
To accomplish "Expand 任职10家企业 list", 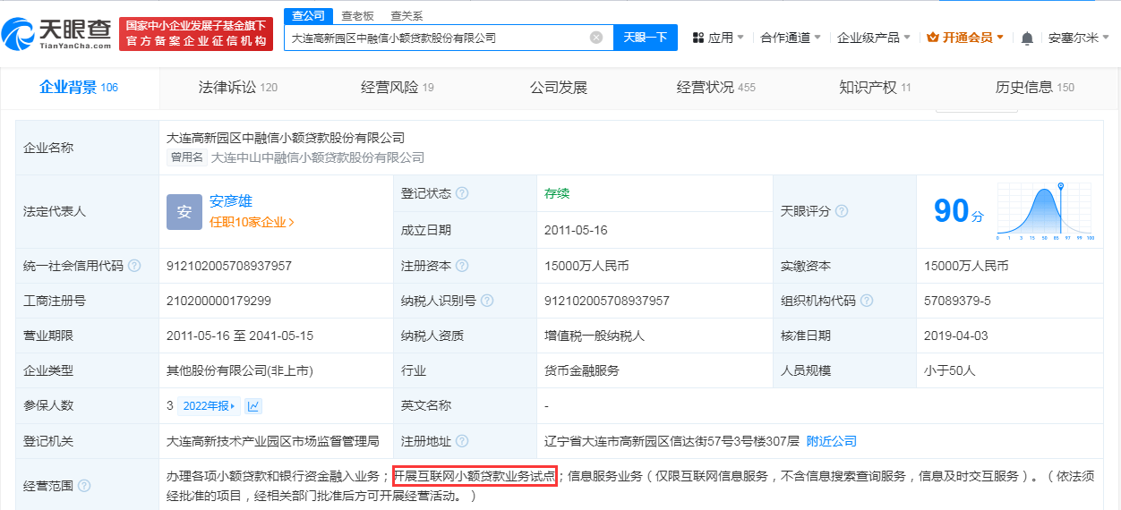I will (x=252, y=222).
